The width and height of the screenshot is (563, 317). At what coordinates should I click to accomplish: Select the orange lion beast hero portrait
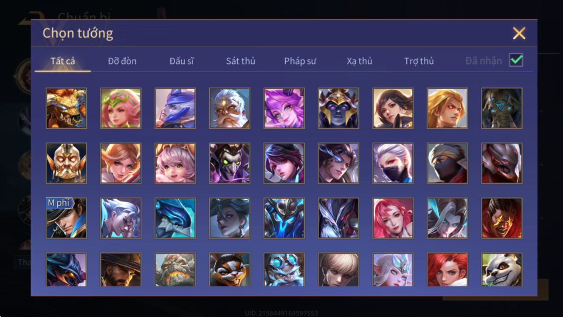click(x=66, y=108)
